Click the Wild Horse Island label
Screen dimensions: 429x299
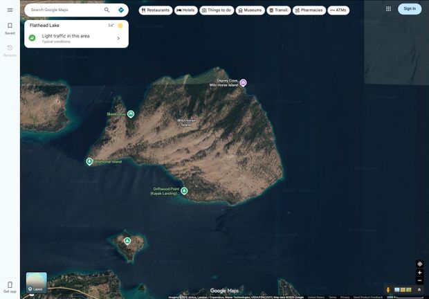(x=186, y=123)
